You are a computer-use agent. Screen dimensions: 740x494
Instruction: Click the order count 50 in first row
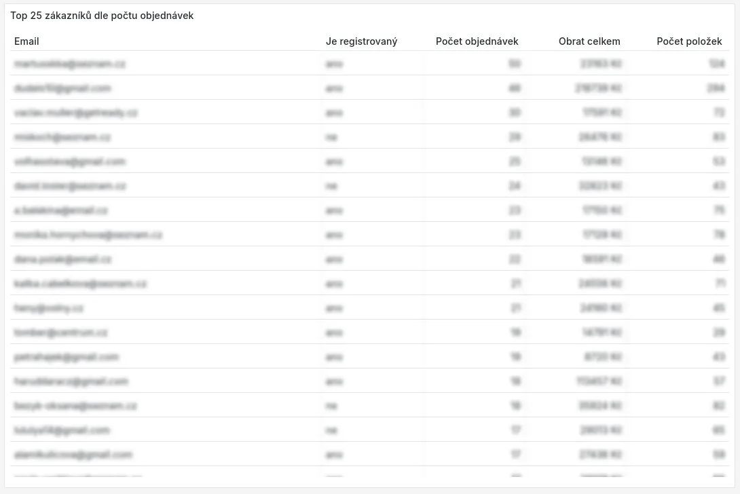pyautogui.click(x=514, y=64)
